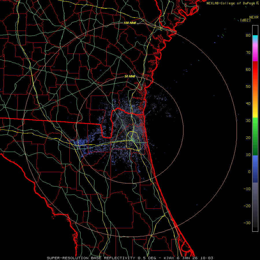The height and width of the screenshot is (260, 260).
Task: Select the -20 value on the dBZ scale
Action: [247, 206]
